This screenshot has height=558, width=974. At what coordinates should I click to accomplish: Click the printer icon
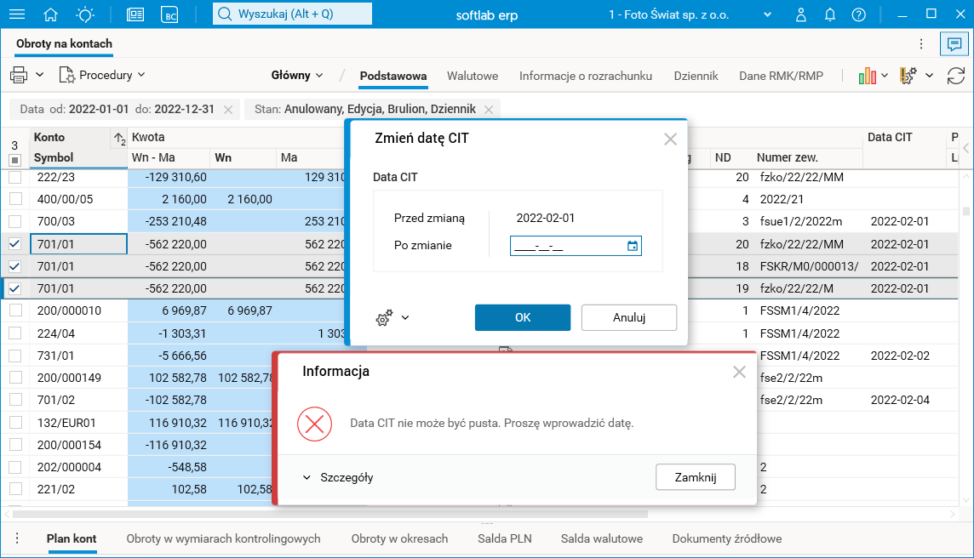[x=19, y=75]
